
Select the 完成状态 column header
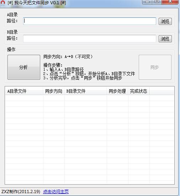[x=139, y=91]
